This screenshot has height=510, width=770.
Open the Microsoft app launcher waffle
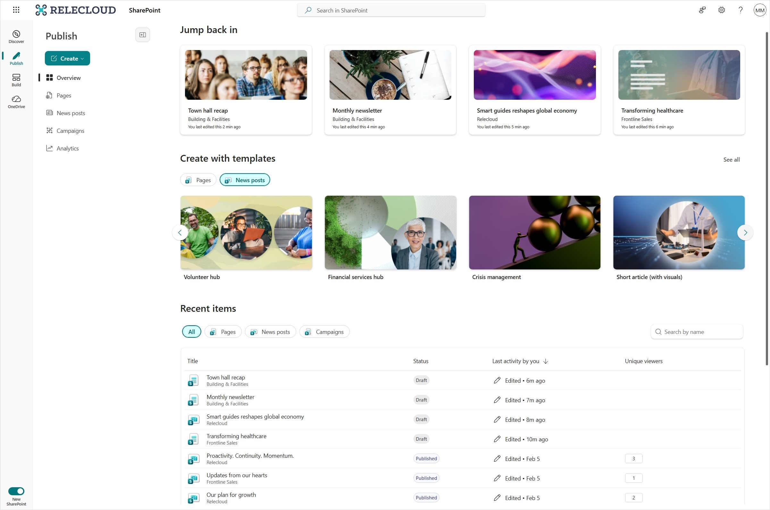16,10
